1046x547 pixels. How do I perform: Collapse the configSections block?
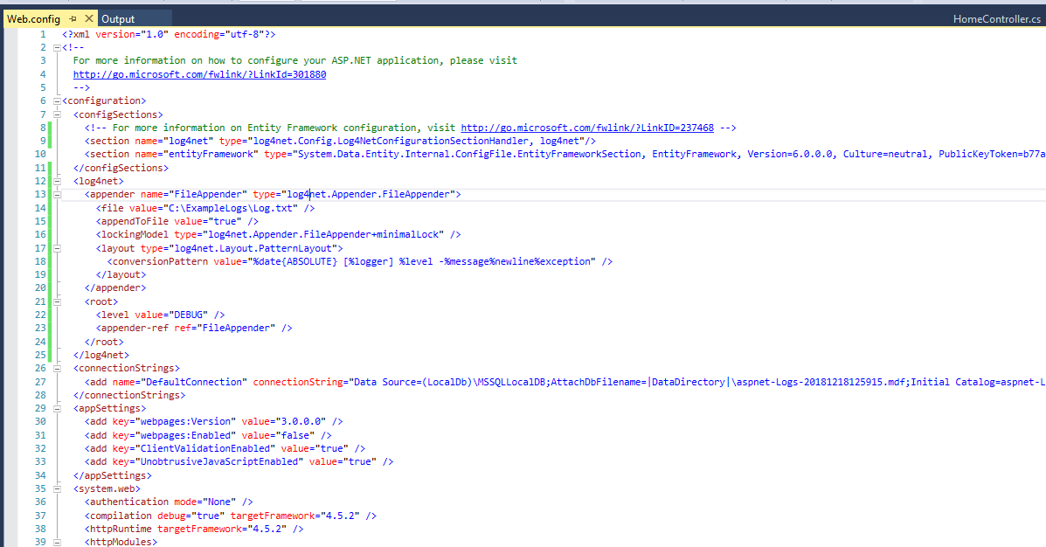coord(55,114)
